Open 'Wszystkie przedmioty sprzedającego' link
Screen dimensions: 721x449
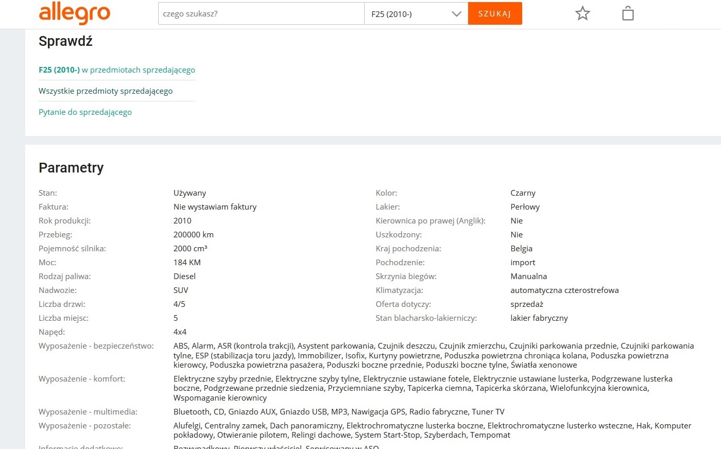click(106, 91)
